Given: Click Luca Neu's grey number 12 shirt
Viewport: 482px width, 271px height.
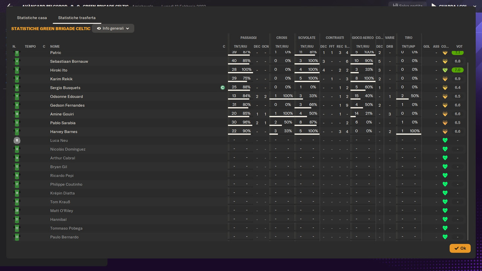Looking at the screenshot, I should click(17, 140).
